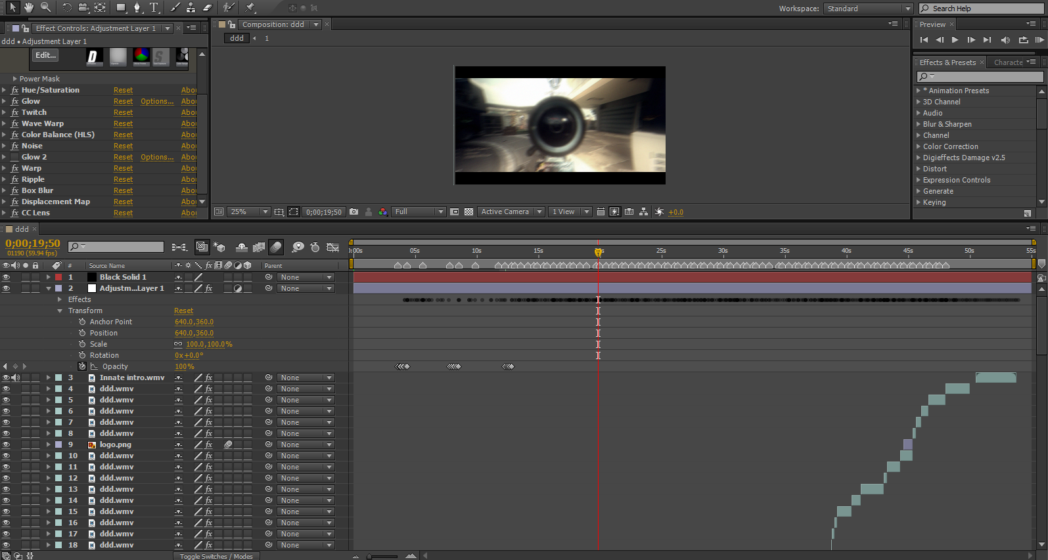The width and height of the screenshot is (1048, 560).
Task: Toggle the Glow 2 effect on
Action: click(14, 157)
